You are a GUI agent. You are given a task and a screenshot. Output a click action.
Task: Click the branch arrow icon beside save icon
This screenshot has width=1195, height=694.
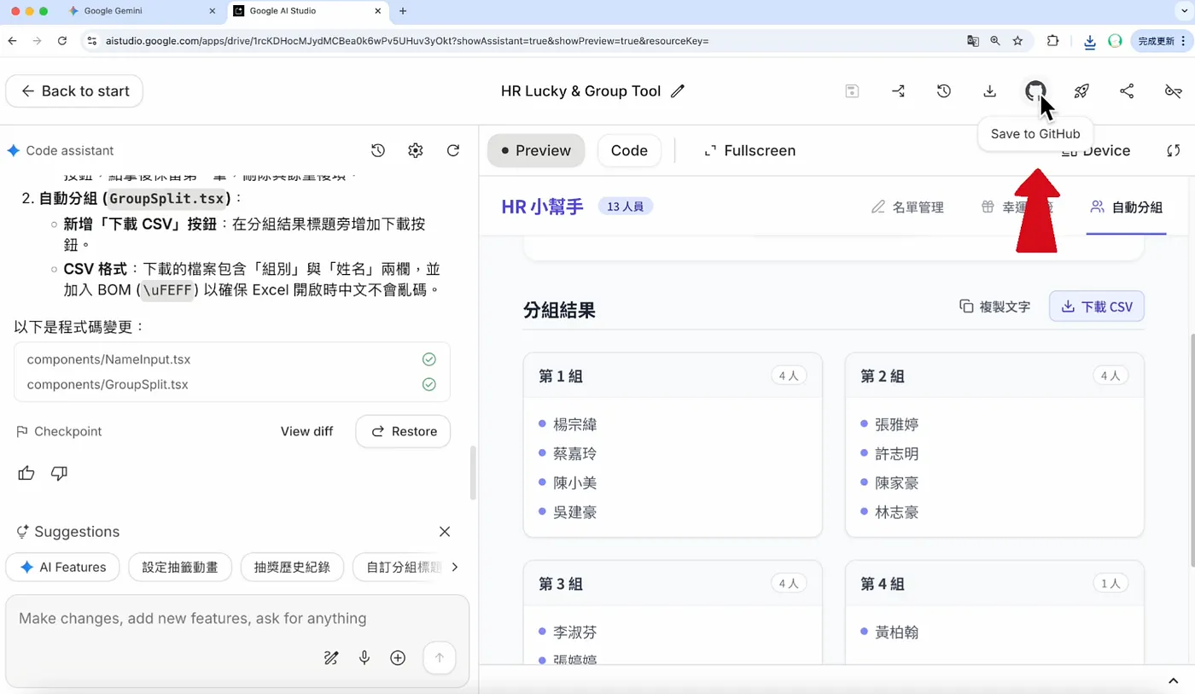[898, 91]
